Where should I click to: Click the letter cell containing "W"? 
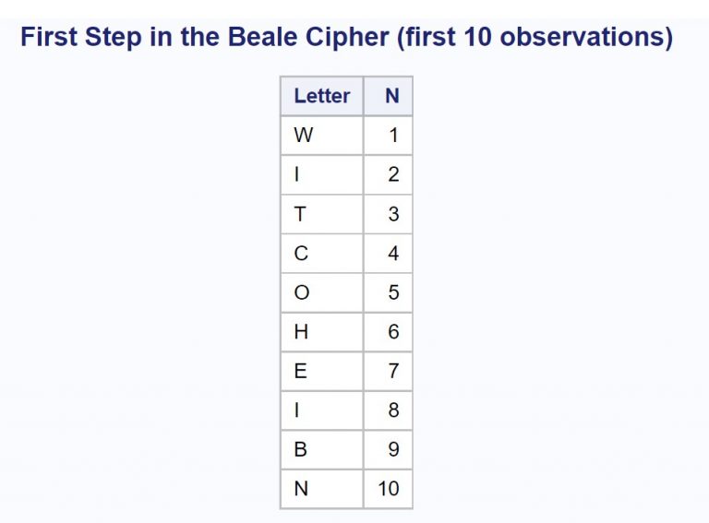(x=321, y=136)
